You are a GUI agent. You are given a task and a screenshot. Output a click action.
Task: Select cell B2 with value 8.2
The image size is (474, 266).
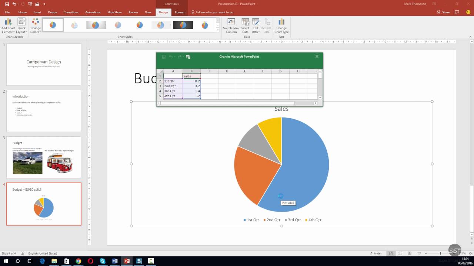point(191,81)
